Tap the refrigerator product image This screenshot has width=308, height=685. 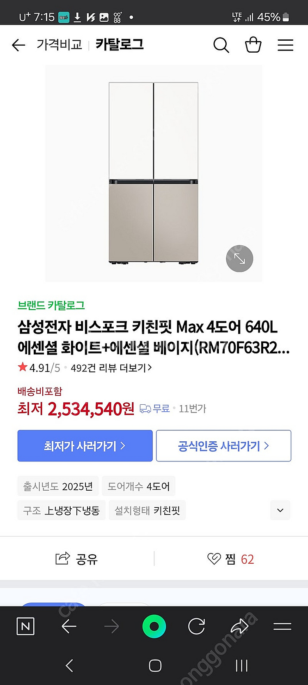[x=153, y=173]
